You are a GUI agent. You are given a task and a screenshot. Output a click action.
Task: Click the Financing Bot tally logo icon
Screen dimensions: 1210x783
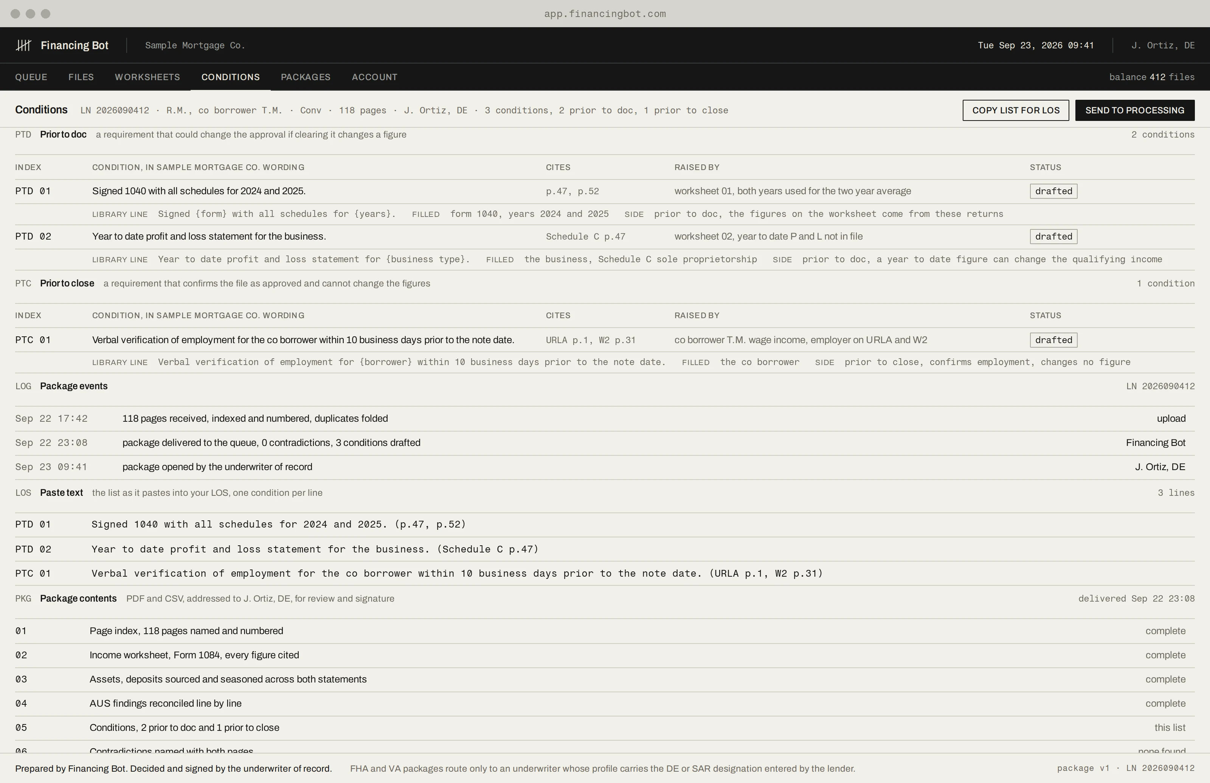pyautogui.click(x=23, y=45)
